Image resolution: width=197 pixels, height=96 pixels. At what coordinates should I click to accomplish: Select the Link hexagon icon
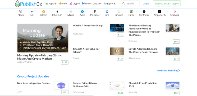click(107, 12)
